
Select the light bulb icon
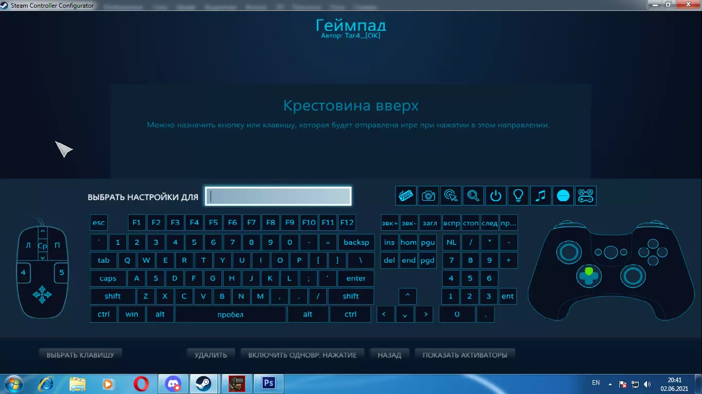(x=518, y=195)
